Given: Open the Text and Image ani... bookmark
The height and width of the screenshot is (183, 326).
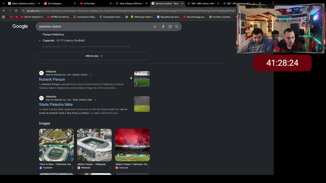Looking at the screenshot, I should (194, 17).
